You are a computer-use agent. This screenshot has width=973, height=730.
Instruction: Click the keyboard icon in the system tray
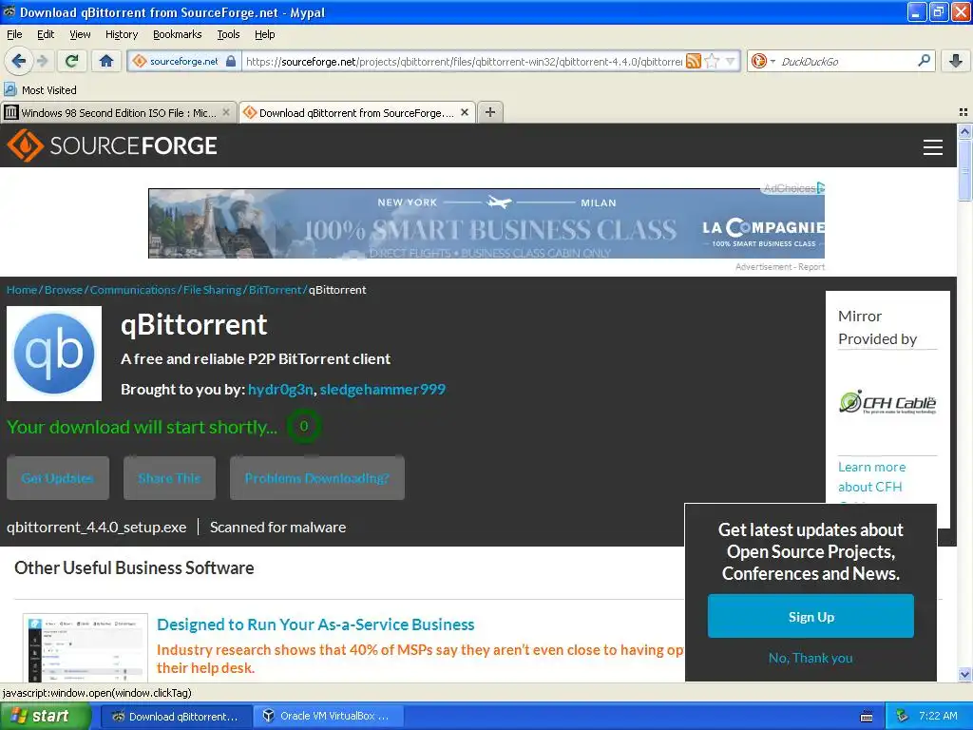(x=867, y=717)
